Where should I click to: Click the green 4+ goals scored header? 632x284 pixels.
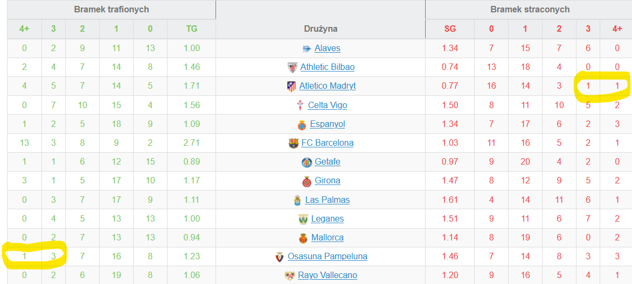24,29
